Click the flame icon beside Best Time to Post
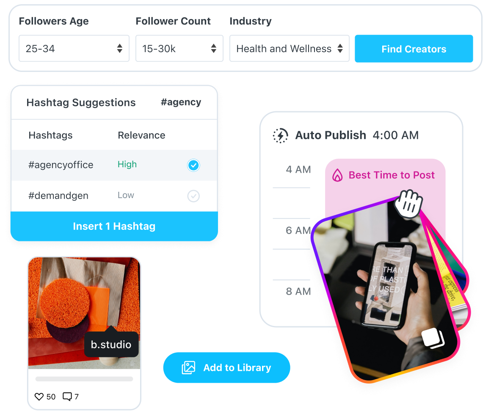 [x=337, y=175]
